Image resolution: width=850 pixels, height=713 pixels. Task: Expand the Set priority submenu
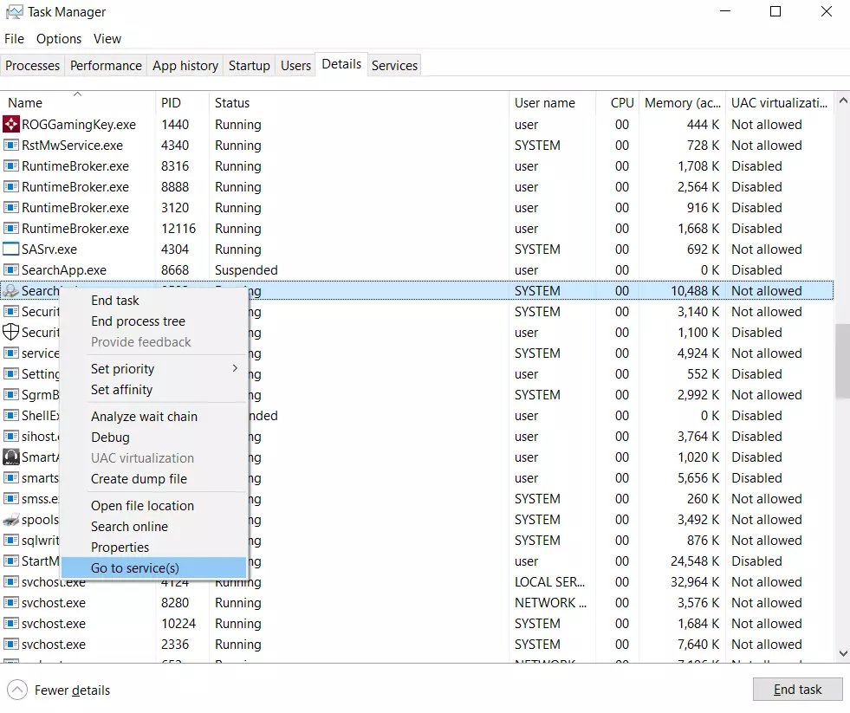pos(154,369)
